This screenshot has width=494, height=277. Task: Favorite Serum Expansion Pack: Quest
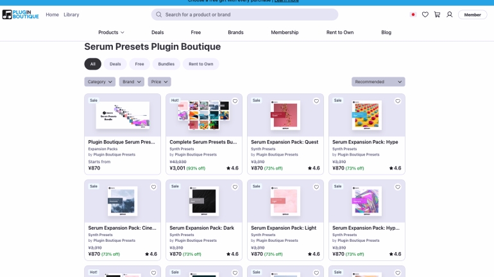316,101
